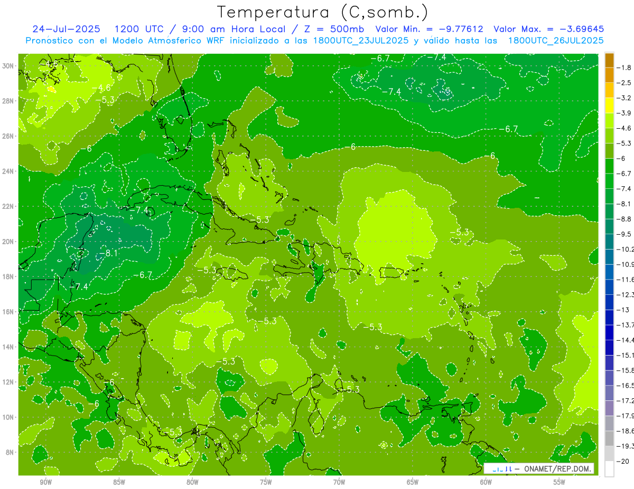Click the -12.3 colorbar scale label
The width and height of the screenshot is (634, 489).
point(625,294)
